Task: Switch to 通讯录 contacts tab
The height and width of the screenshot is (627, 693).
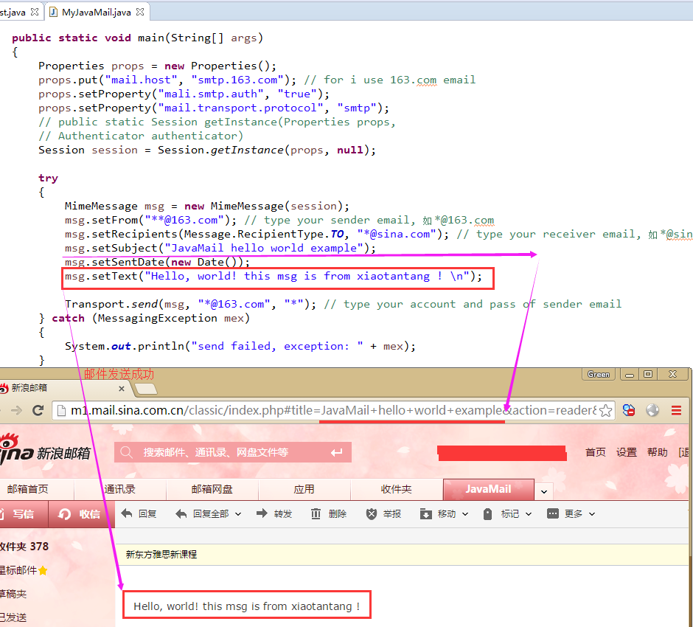Action: point(119,489)
